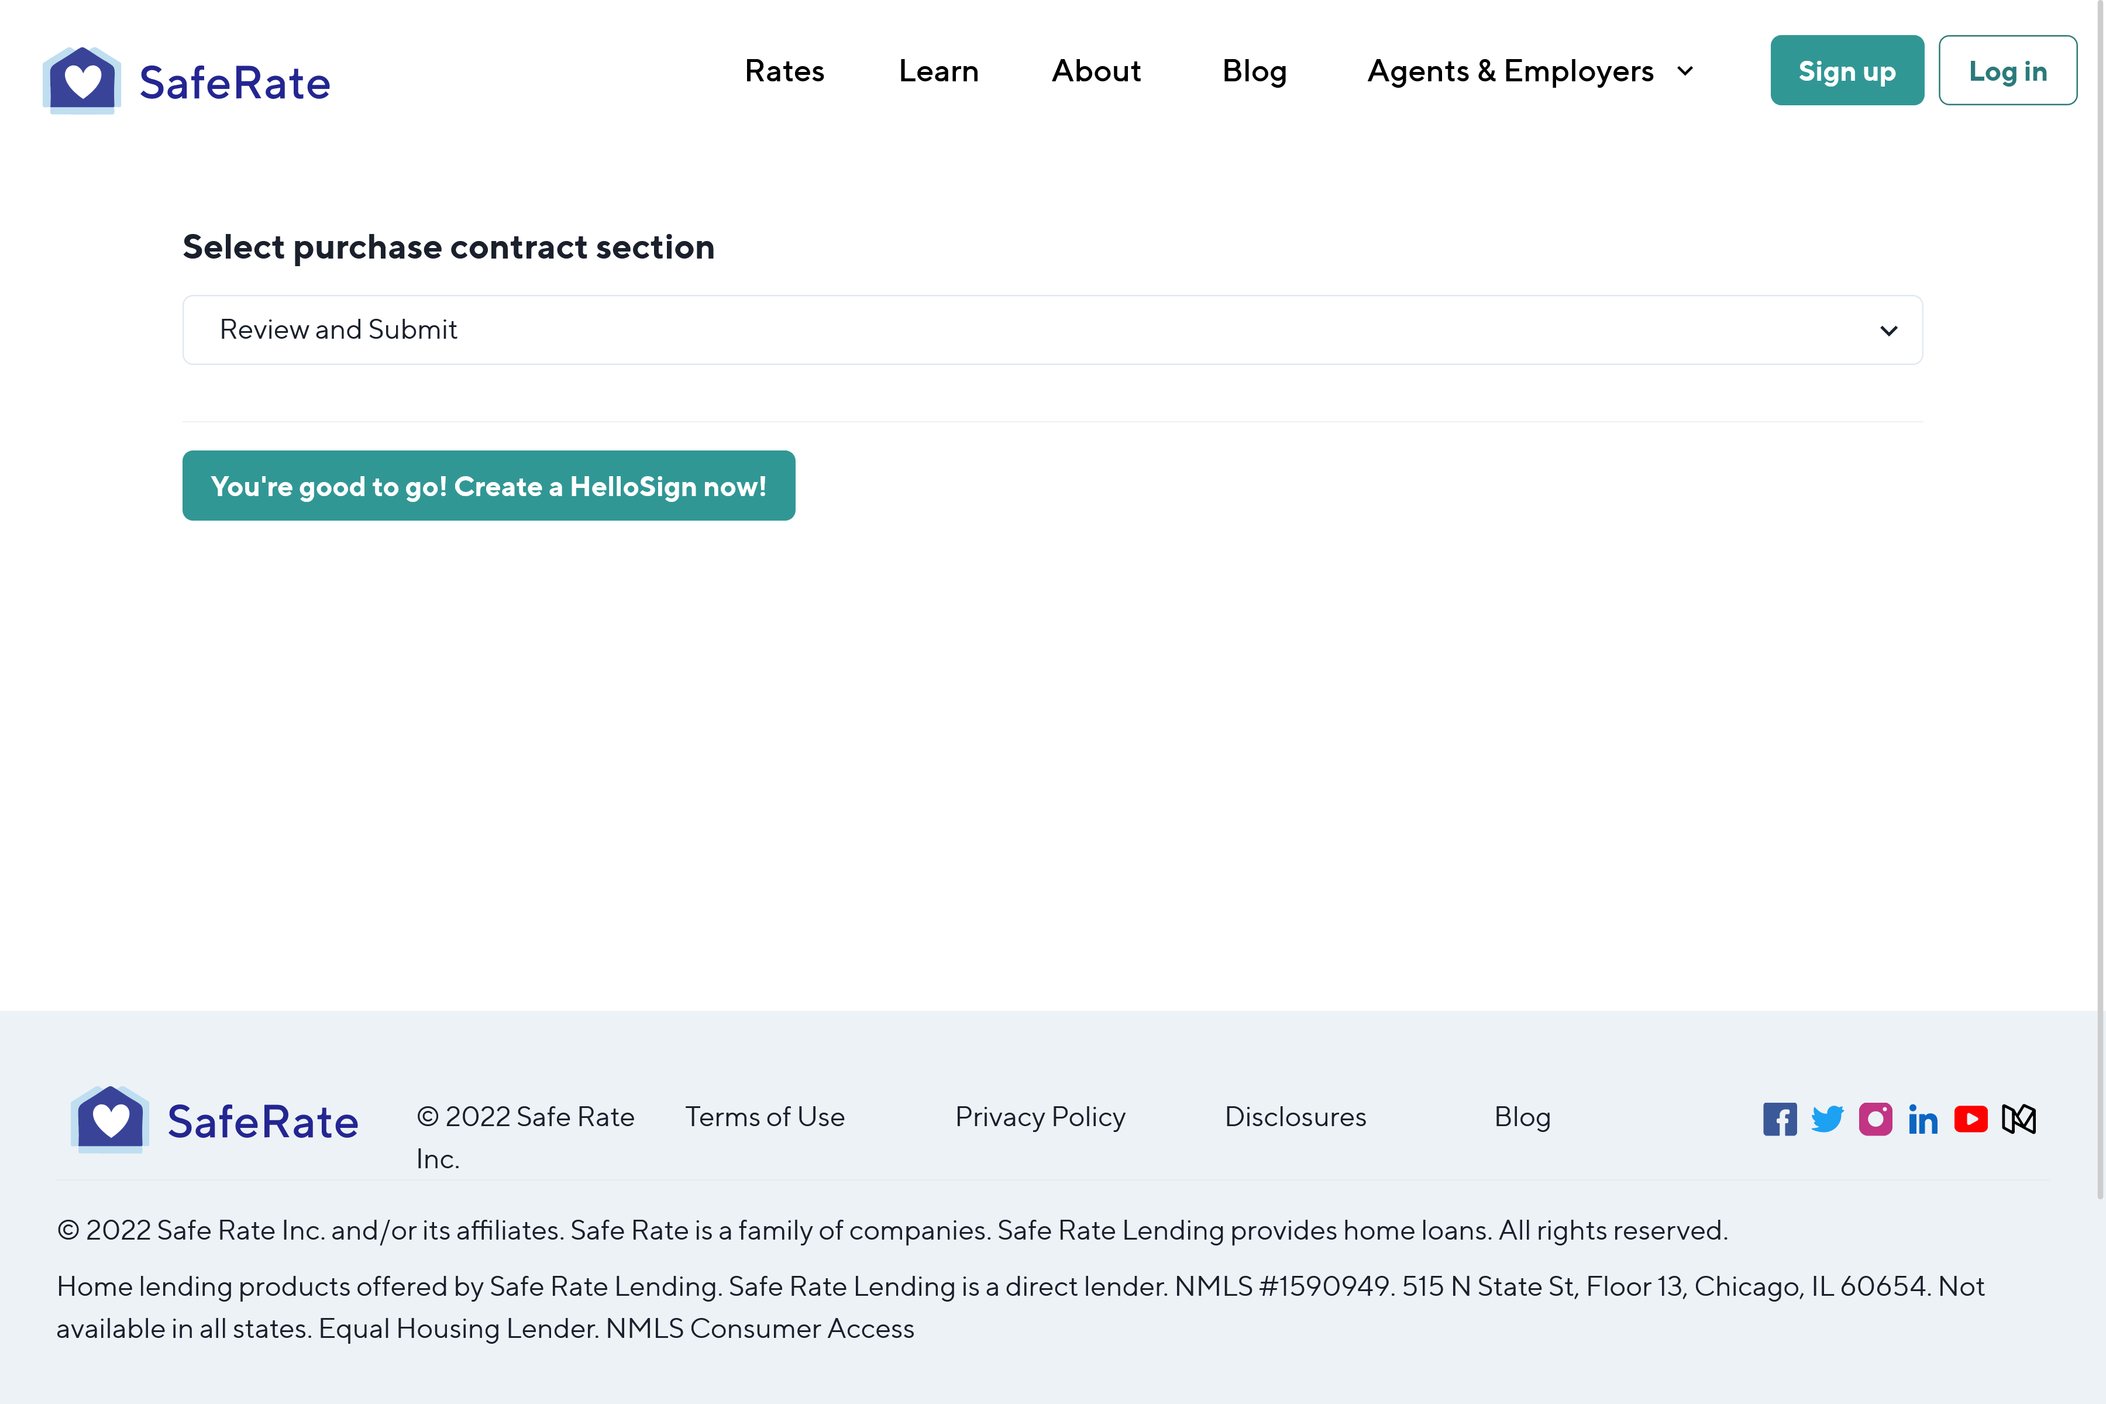Viewport: 2106px width, 1404px height.
Task: Go to the Rates page
Action: click(784, 71)
